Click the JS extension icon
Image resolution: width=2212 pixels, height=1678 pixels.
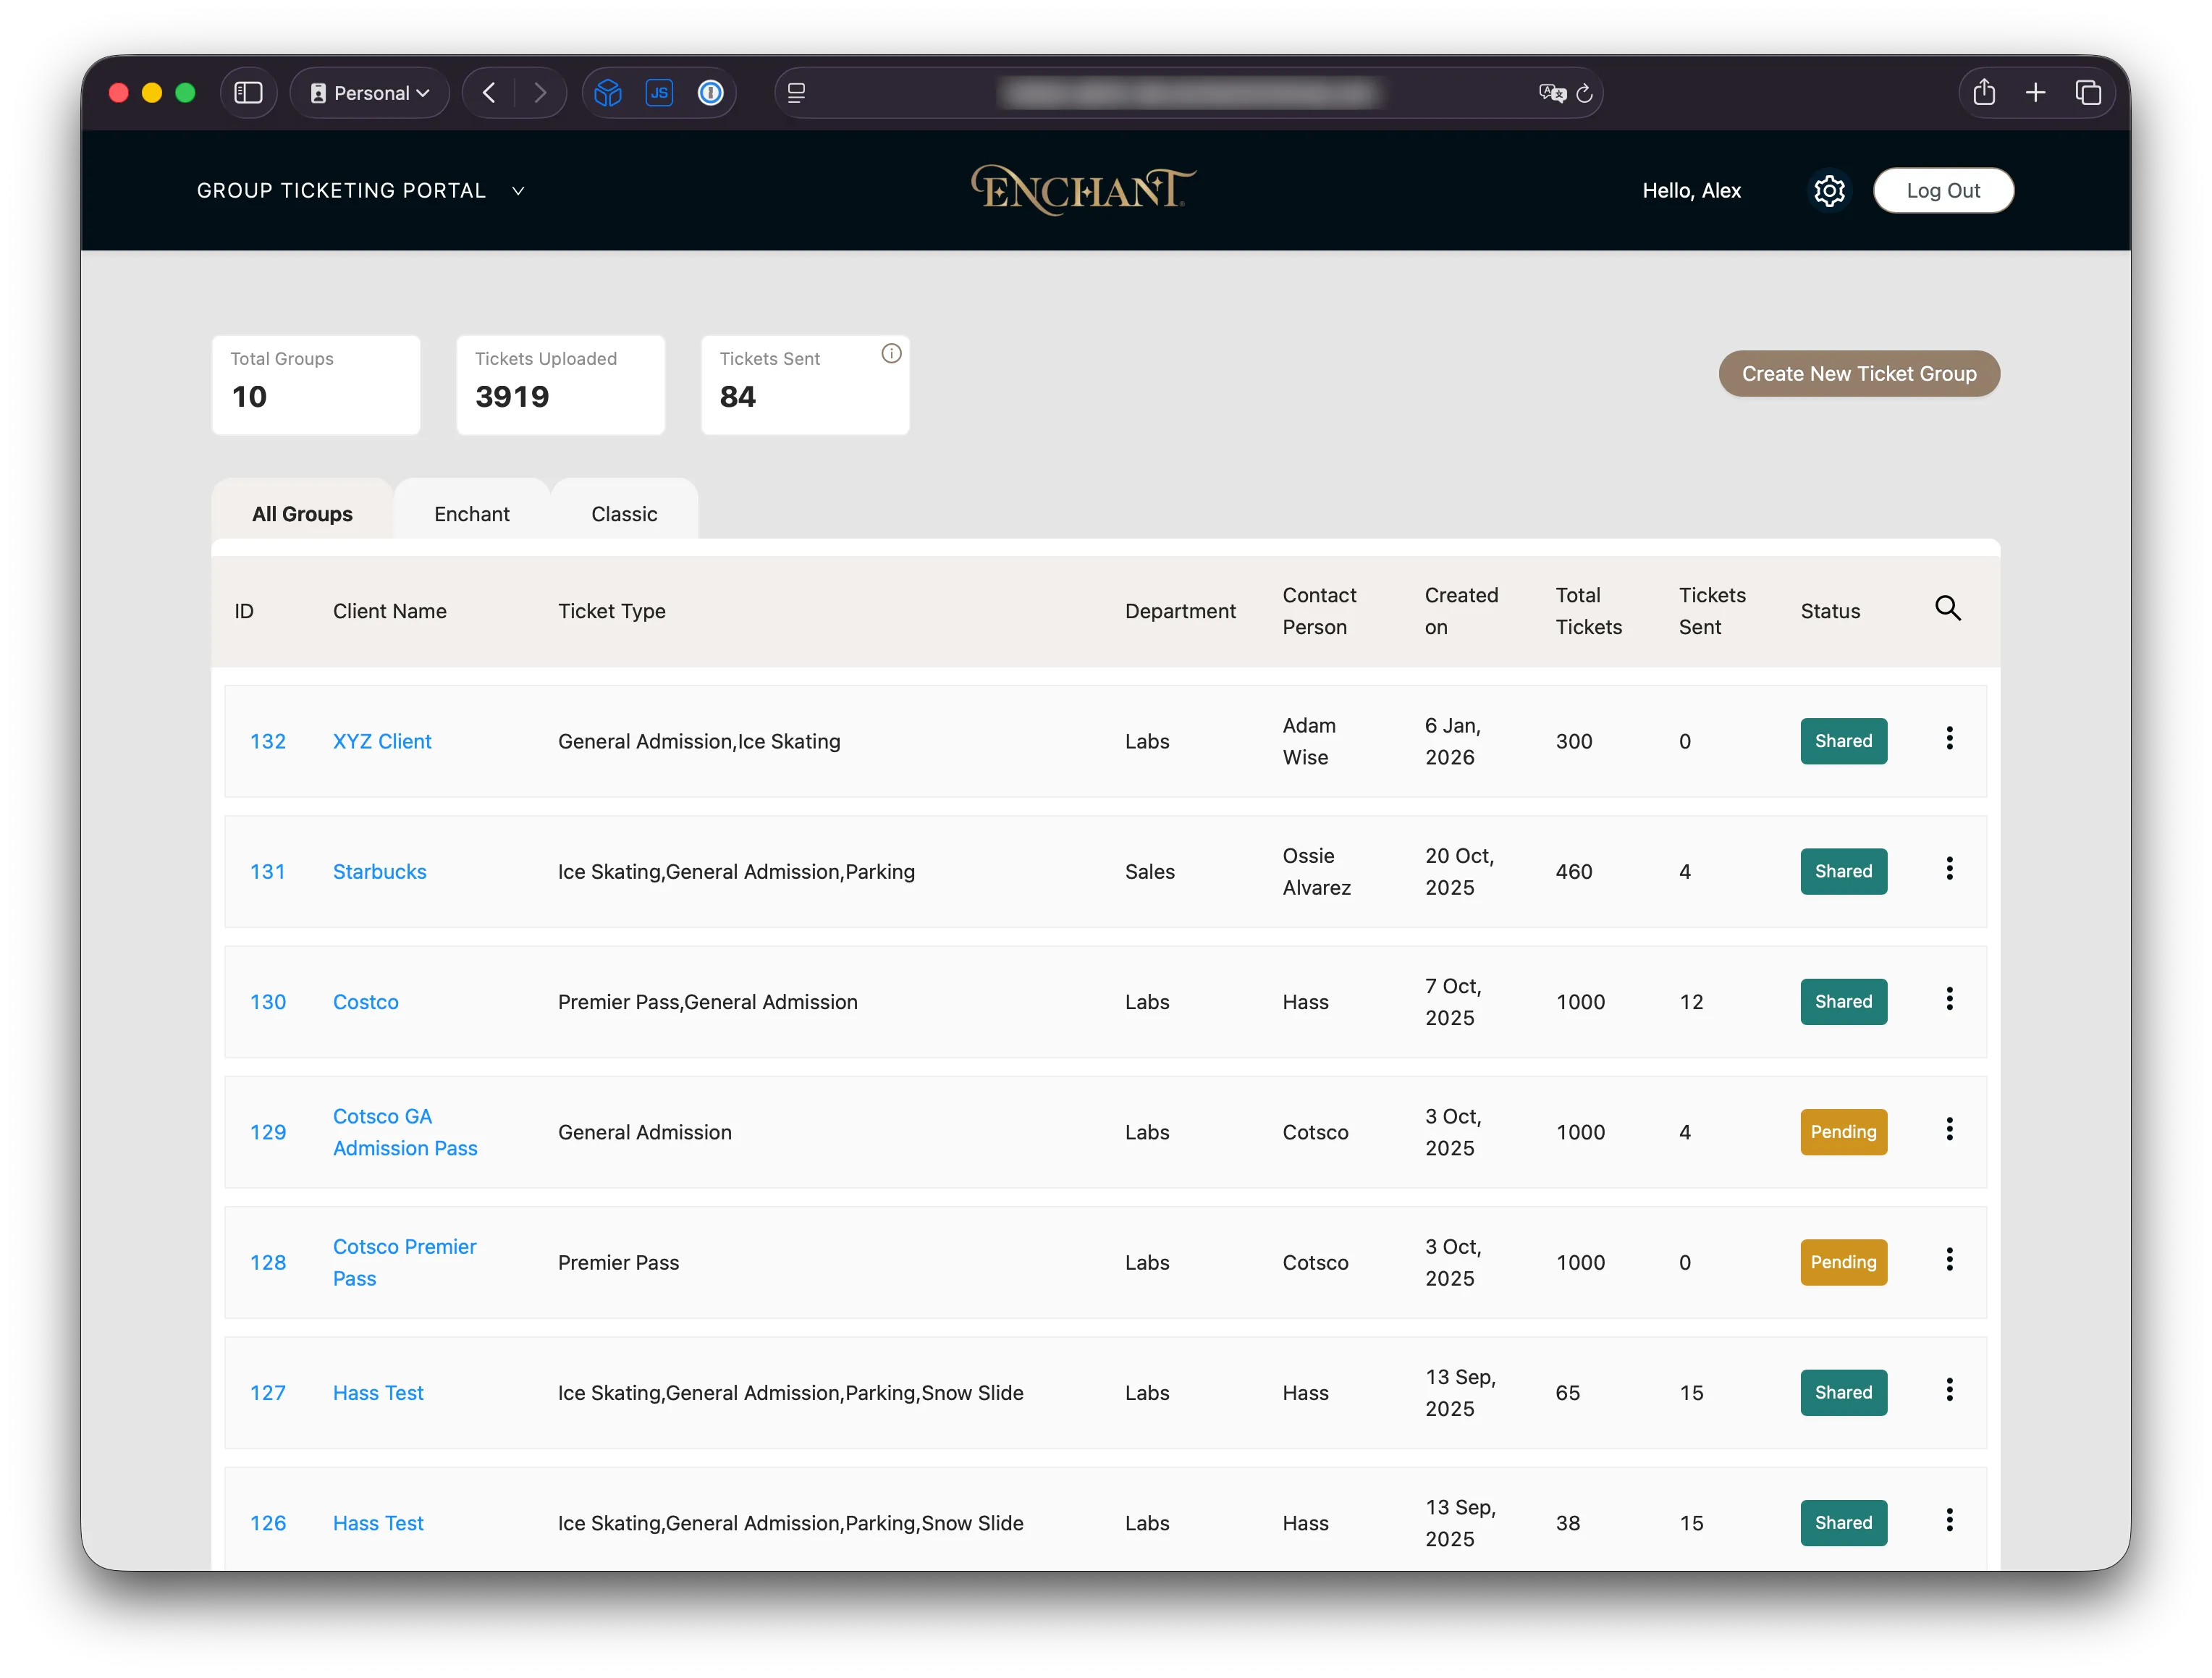tap(659, 93)
